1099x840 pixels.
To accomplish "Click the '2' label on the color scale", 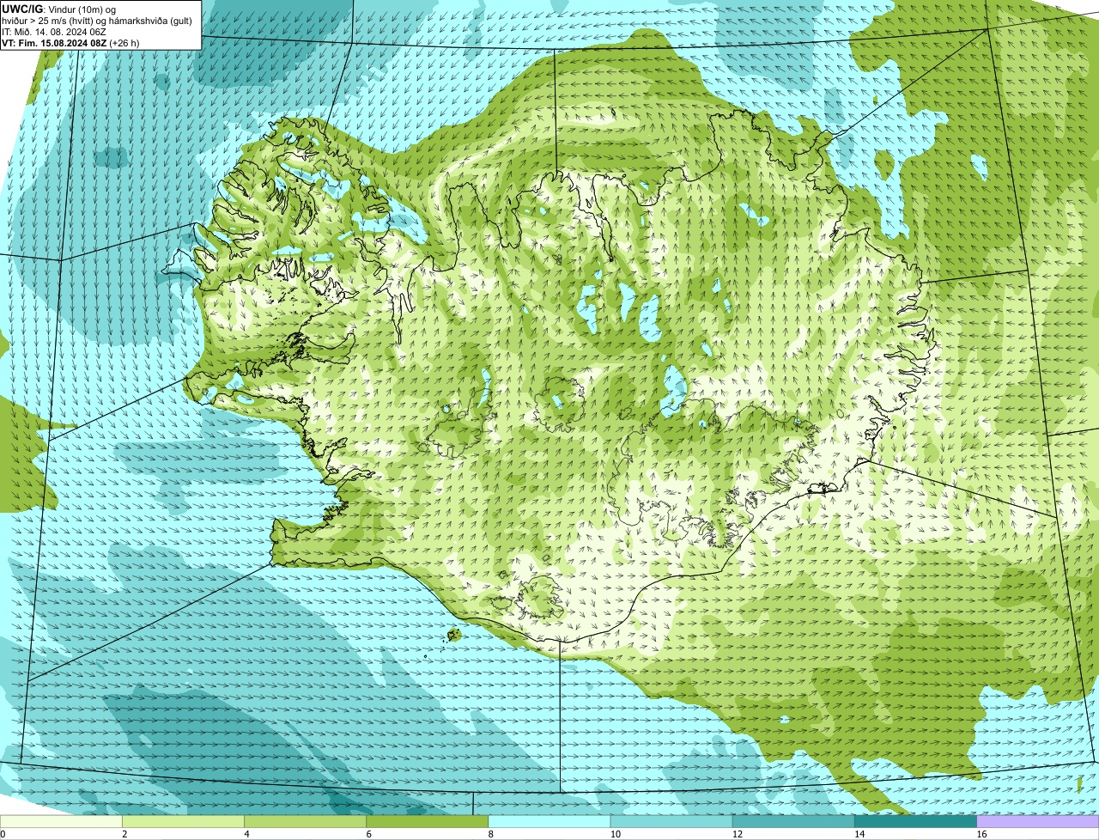I will [124, 834].
